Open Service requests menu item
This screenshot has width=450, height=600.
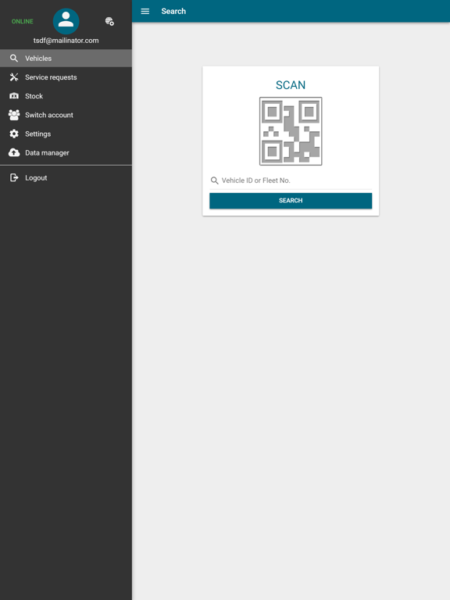pos(66,77)
